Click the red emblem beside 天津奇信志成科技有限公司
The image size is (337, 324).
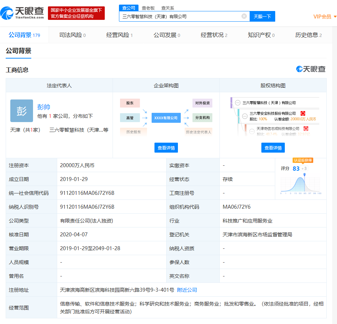pos(306,128)
